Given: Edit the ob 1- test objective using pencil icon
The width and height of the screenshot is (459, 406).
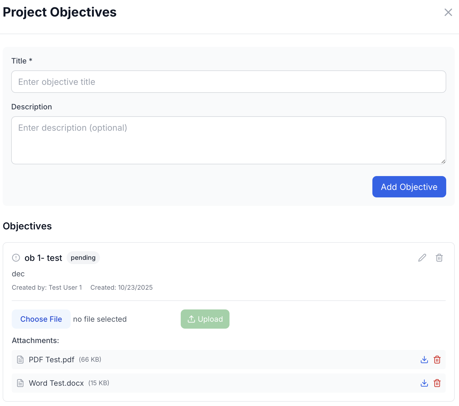Looking at the screenshot, I should [x=422, y=258].
